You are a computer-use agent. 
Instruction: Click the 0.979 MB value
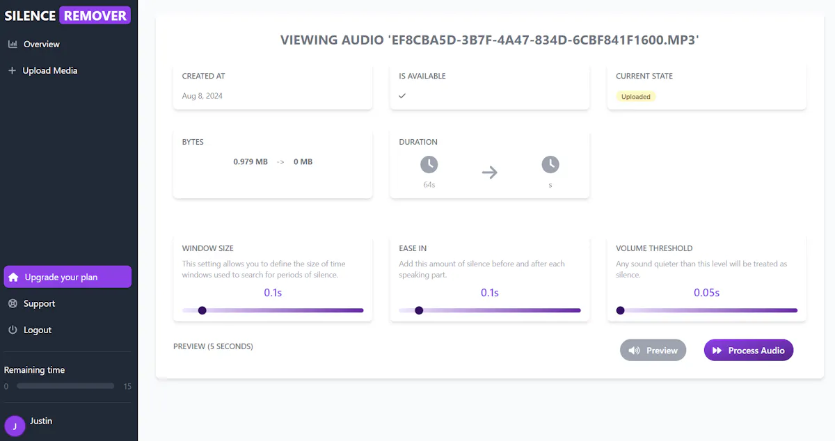click(250, 162)
